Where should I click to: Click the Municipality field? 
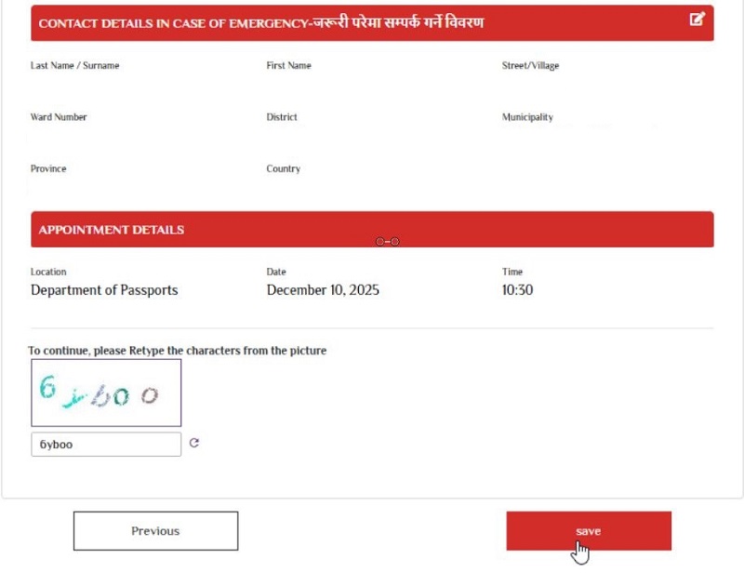pyautogui.click(x=526, y=117)
